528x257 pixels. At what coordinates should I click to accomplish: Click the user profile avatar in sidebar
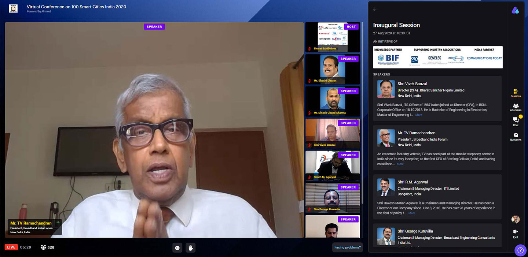tap(516, 219)
